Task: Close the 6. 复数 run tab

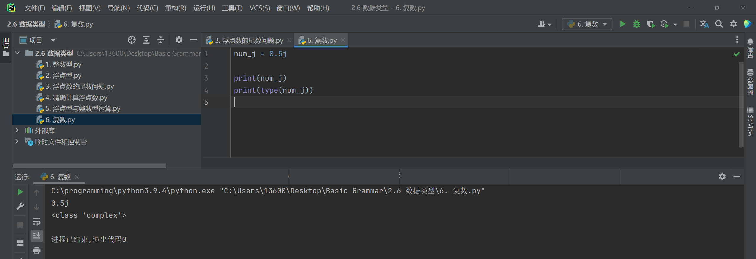Action: pyautogui.click(x=77, y=177)
